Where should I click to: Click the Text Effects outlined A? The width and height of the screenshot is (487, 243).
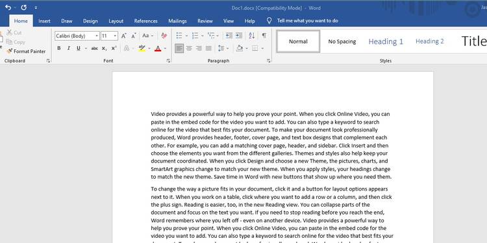(127, 49)
